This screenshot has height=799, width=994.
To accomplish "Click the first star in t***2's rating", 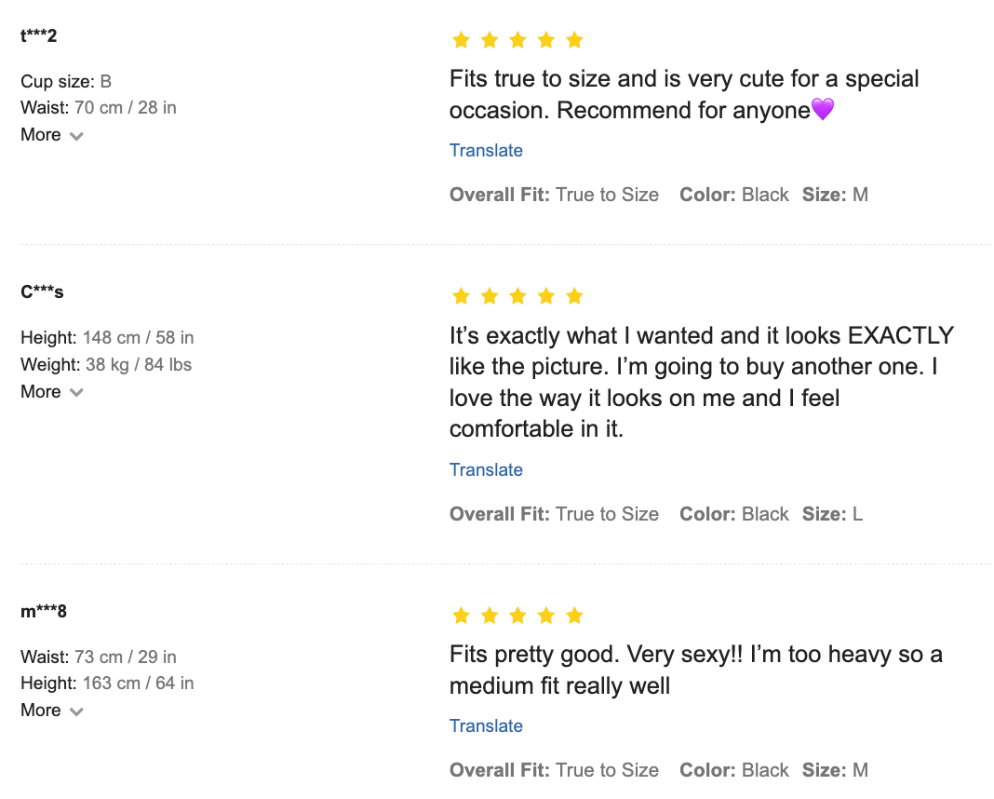I will [461, 40].
